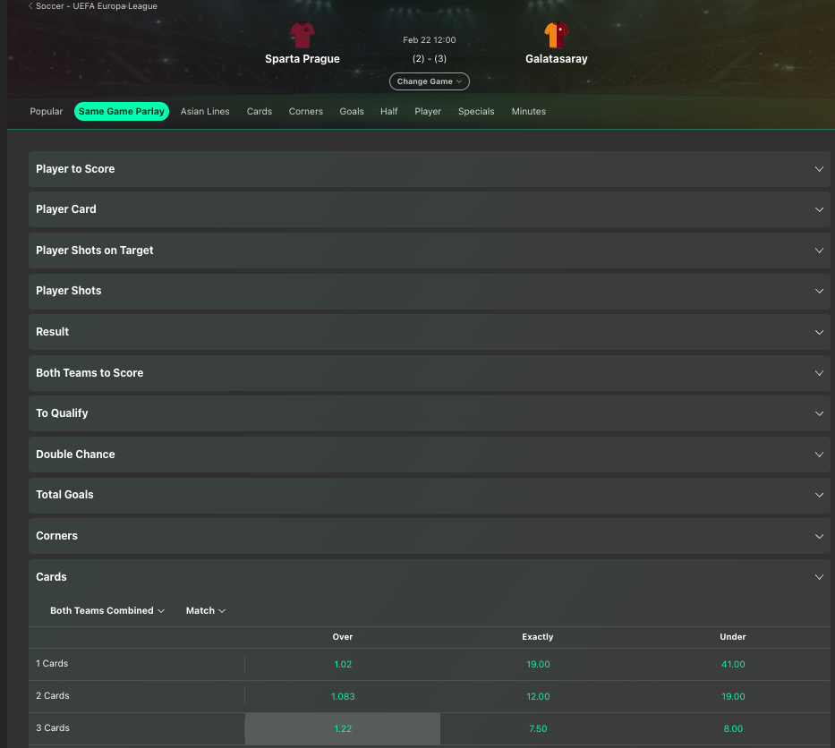
Task: Pick Under 3 Cards at 8.00
Action: [x=733, y=728]
